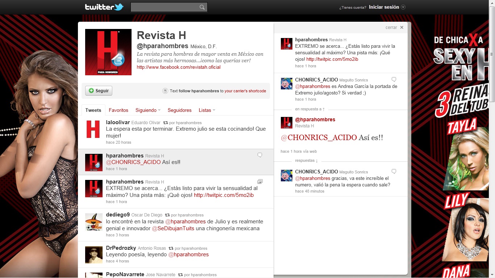Switch to the Tweets tab

pyautogui.click(x=93, y=110)
